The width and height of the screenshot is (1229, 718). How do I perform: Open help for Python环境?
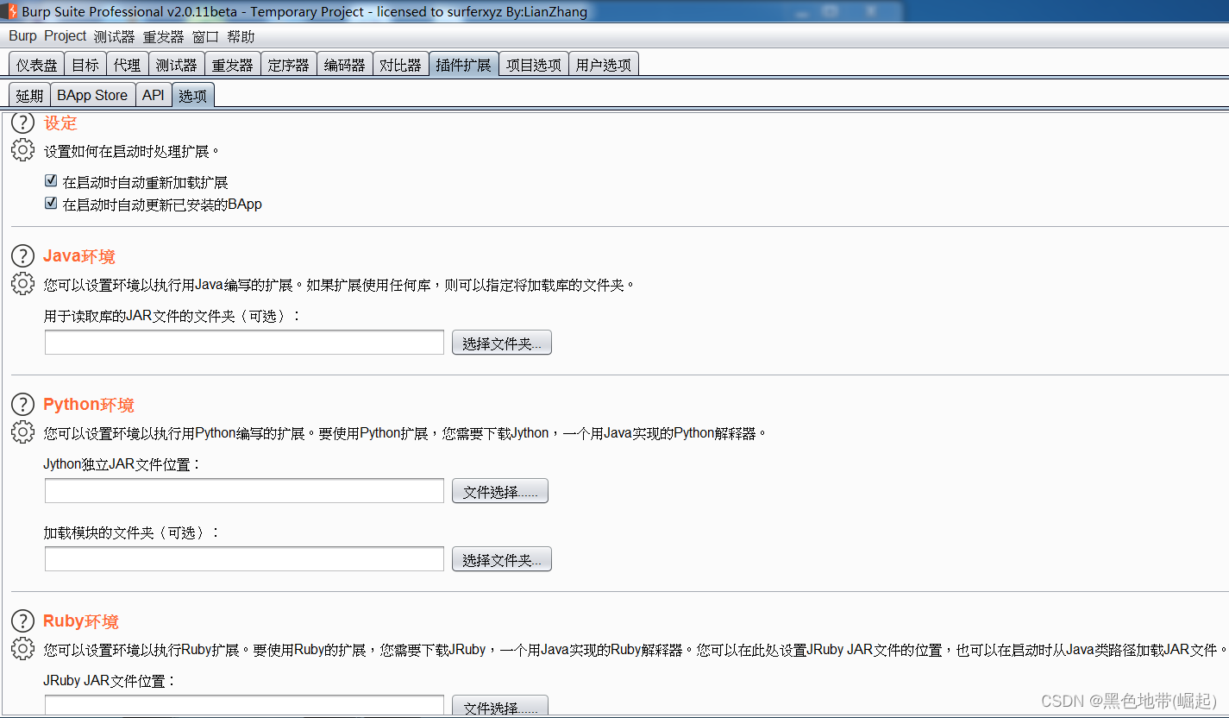point(22,404)
